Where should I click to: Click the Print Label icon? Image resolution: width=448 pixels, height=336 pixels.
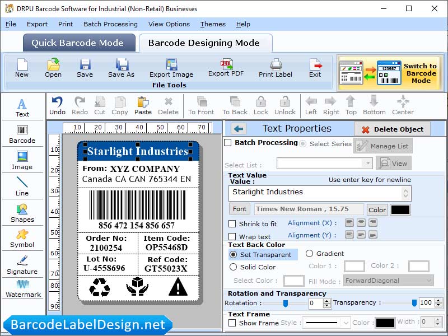coord(276,64)
